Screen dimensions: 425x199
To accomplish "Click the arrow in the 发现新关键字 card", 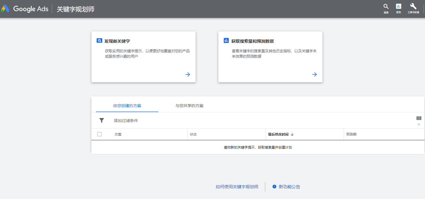I will (x=188, y=74).
